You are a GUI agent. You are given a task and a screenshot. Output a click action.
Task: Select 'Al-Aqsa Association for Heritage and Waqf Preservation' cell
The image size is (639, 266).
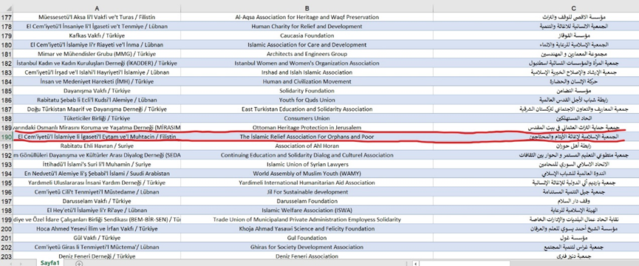pyautogui.click(x=307, y=17)
